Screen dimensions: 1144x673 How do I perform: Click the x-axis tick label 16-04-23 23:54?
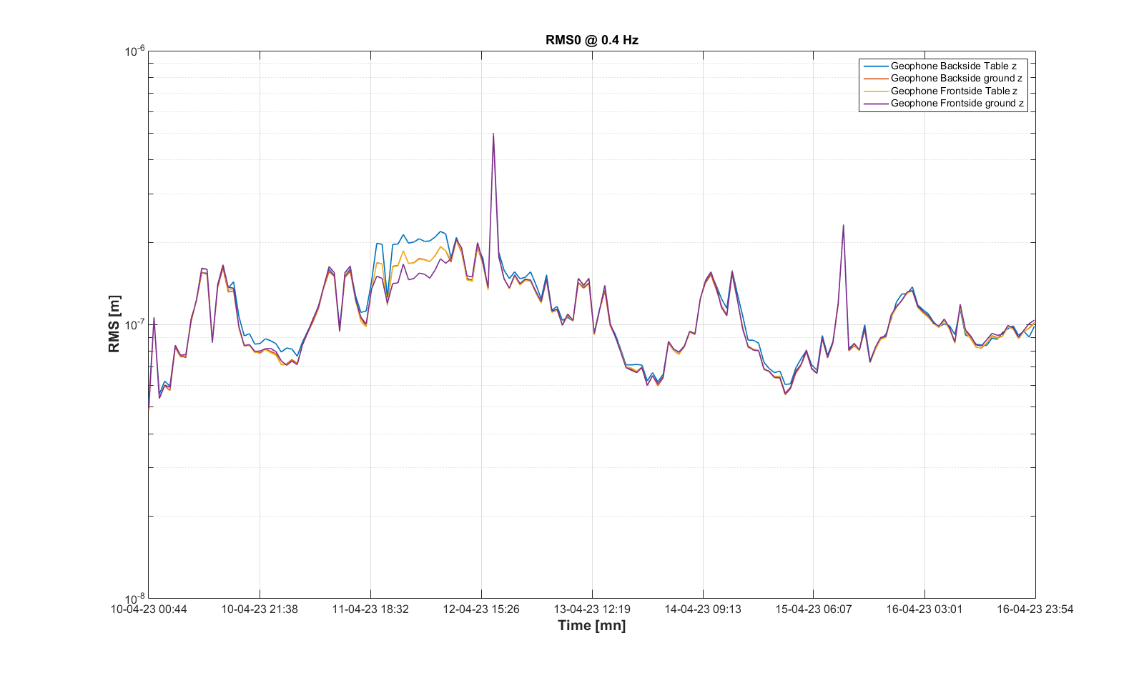(1035, 609)
